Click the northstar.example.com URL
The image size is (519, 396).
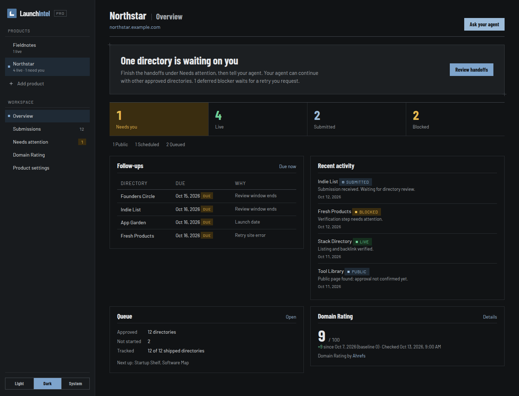point(135,27)
